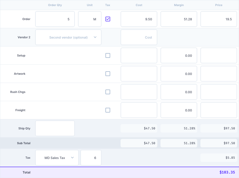Click the Rush Chgs margin field

179,92
